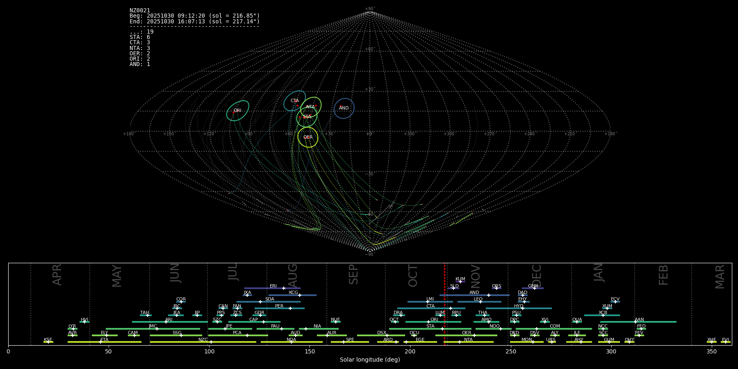
Task: Click the CAP shower bar in timeline
Action: point(254,322)
